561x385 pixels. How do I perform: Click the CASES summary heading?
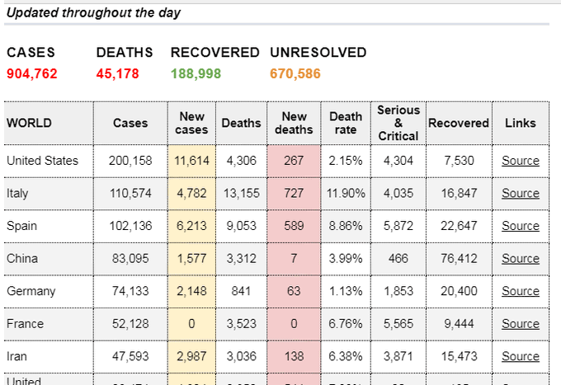tap(31, 53)
